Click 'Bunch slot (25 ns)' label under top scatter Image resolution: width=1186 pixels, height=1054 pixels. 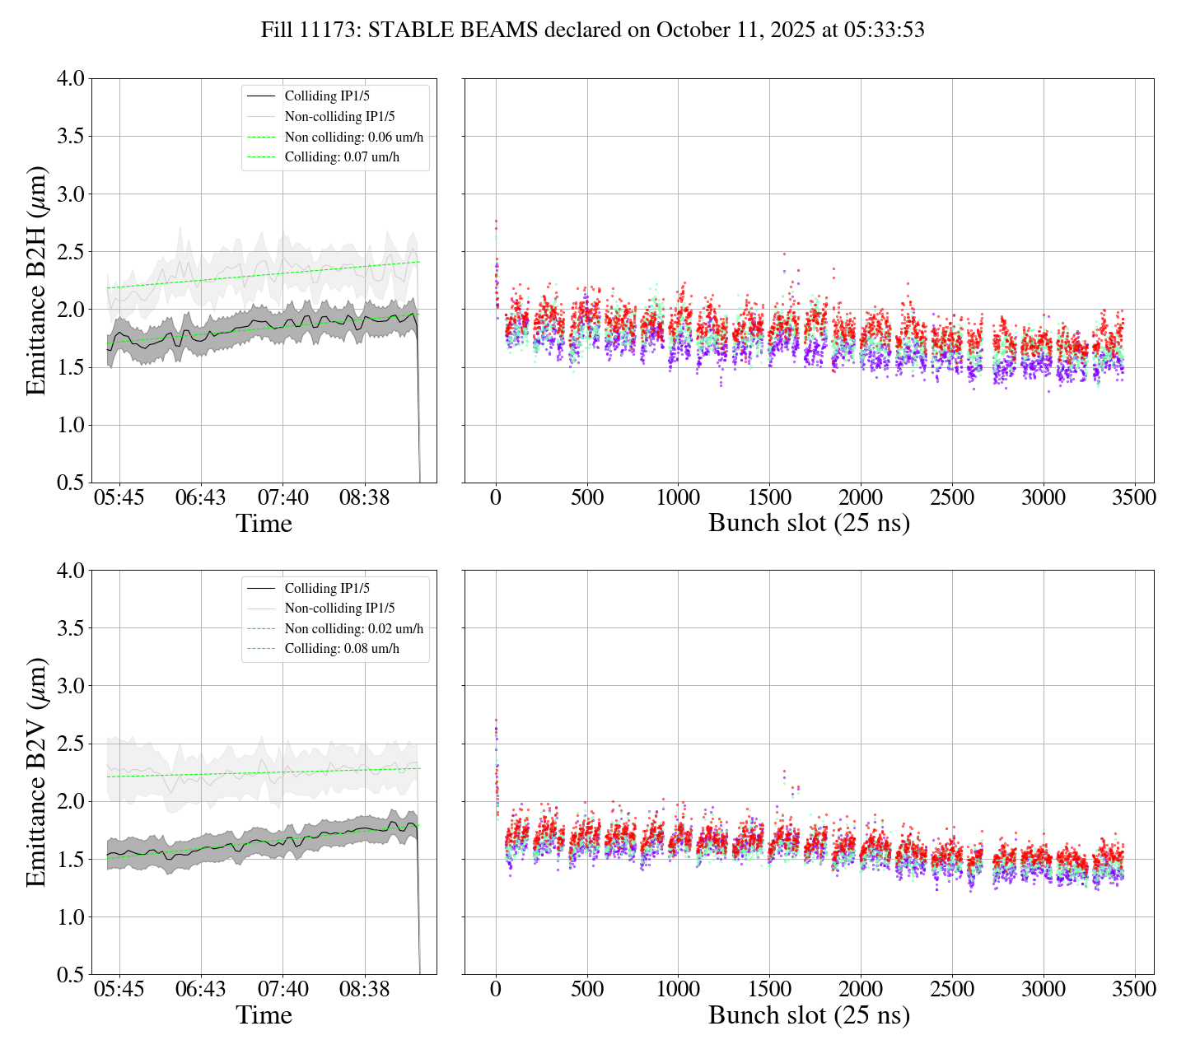point(809,524)
